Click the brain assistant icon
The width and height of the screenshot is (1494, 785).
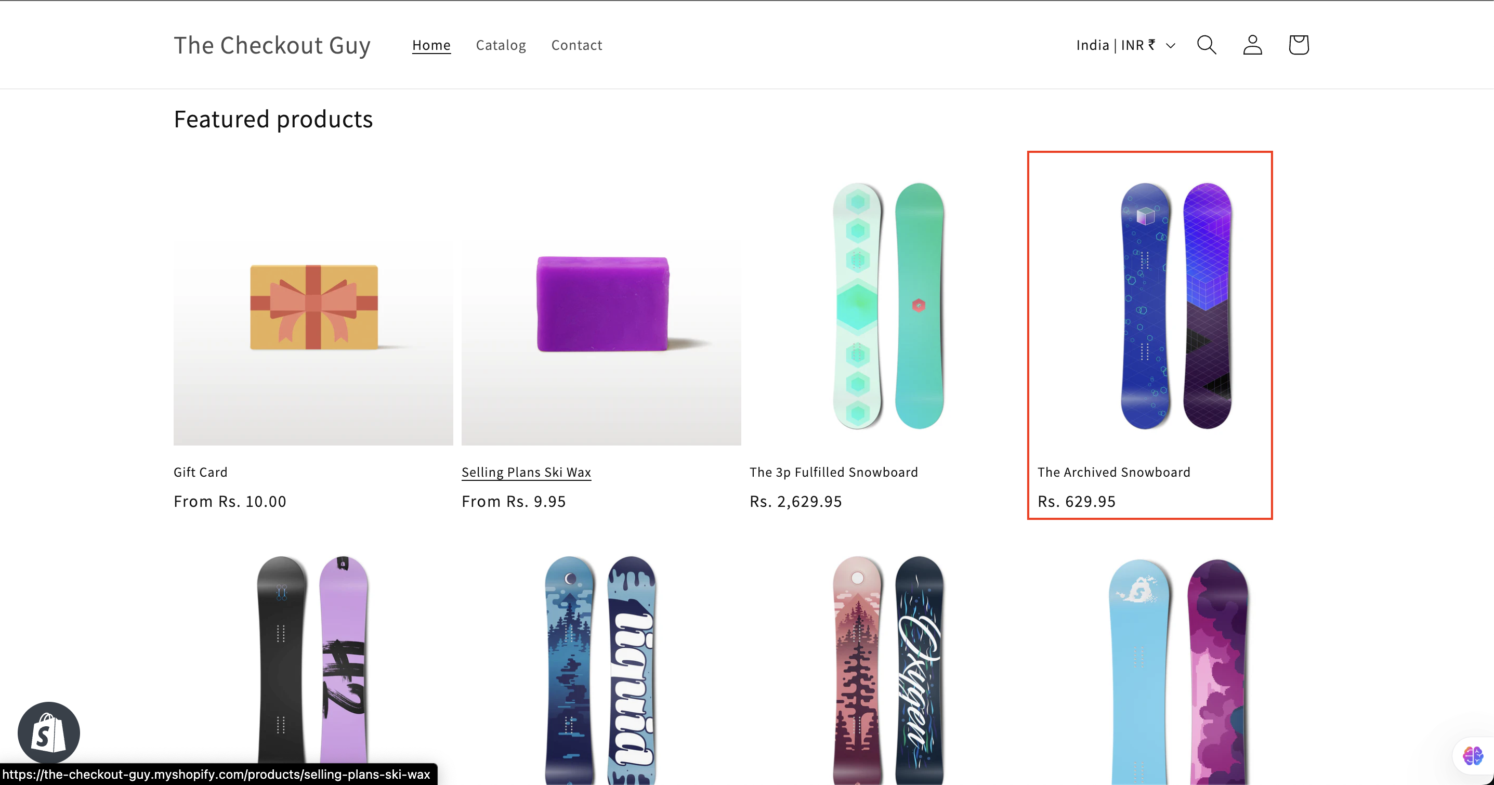pos(1472,755)
